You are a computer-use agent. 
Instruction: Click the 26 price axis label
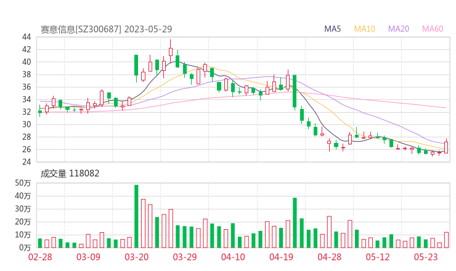(x=26, y=150)
